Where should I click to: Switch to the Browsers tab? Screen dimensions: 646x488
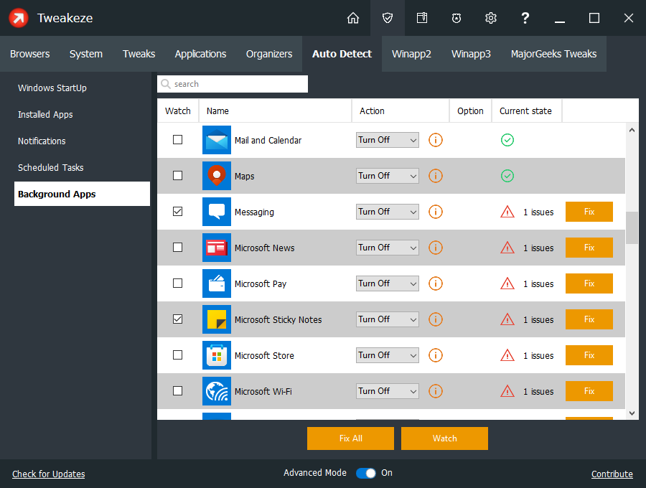[x=29, y=54]
